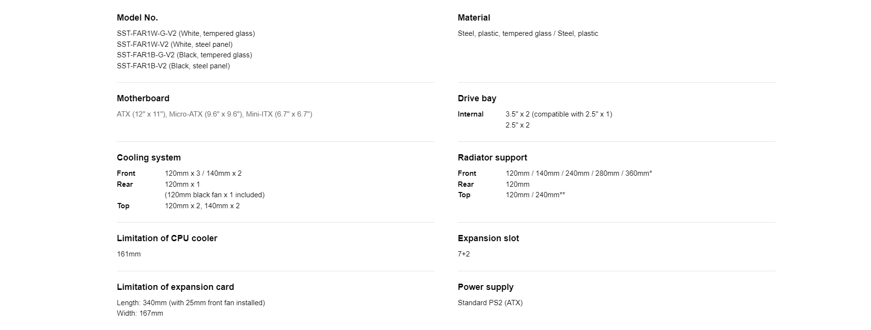The height and width of the screenshot is (330, 871).
Task: Click the Motherboard section heading
Action: (143, 98)
